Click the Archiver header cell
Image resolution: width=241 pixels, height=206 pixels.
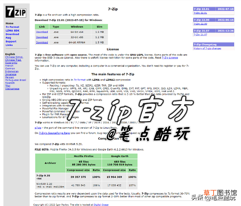[50, 163]
